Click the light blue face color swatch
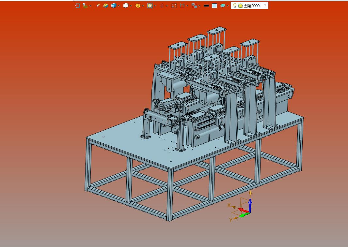348x247 pixels. tap(214, 6)
